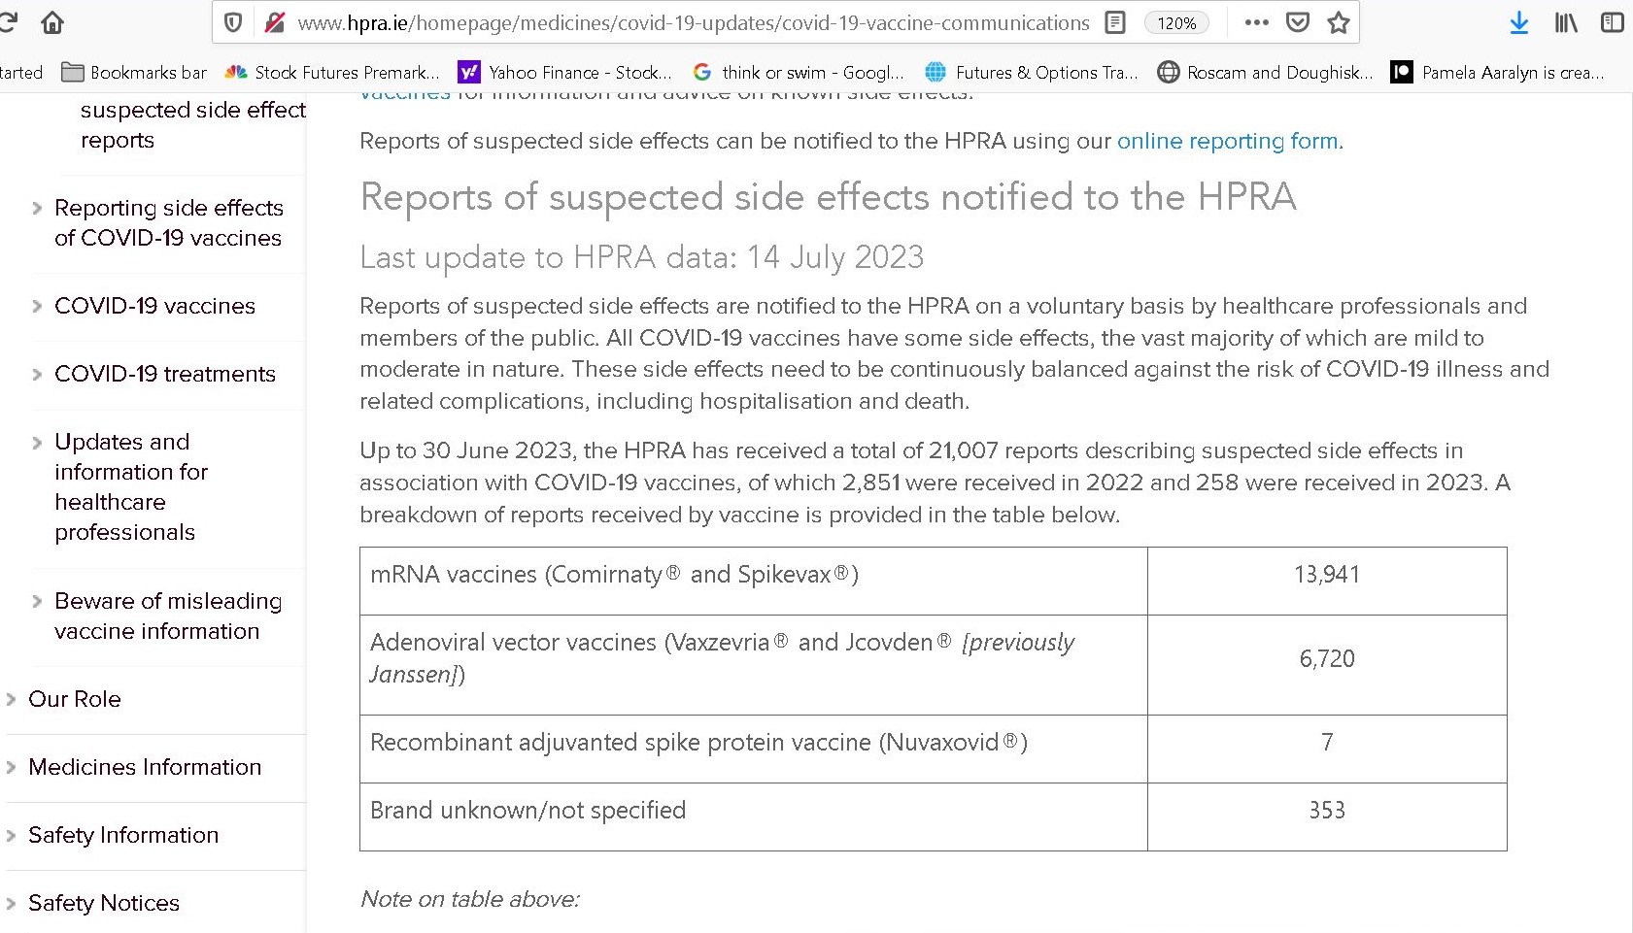
Task: Open the COVID-19 treatments sidebar link
Action: tap(165, 374)
